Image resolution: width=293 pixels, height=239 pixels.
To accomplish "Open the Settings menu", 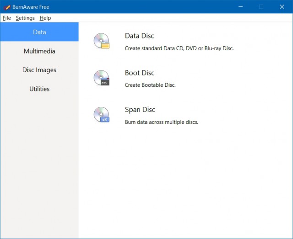I will pyautogui.click(x=25, y=18).
